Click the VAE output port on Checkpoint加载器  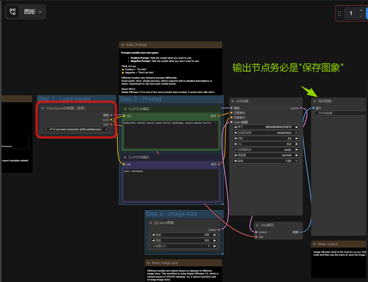(x=111, y=125)
